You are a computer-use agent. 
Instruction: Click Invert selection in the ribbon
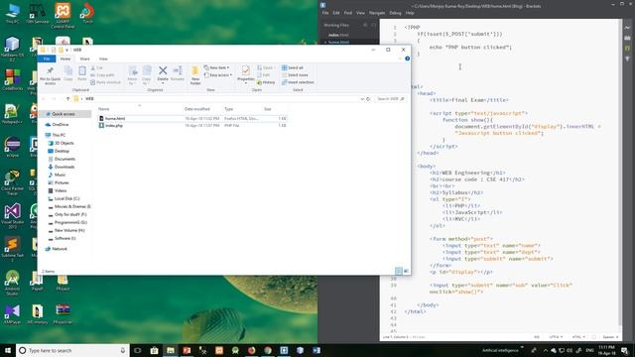(298, 82)
